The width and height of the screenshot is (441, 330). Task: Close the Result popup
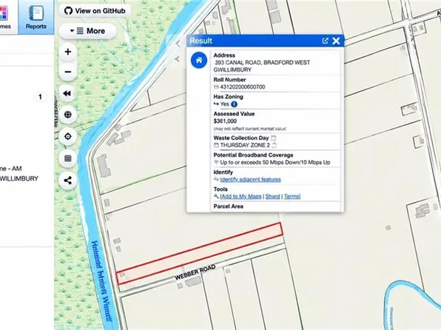pyautogui.click(x=336, y=41)
